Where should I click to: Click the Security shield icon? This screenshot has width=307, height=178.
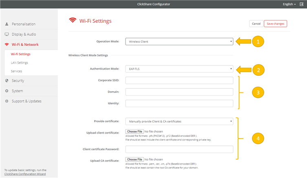[7, 81]
